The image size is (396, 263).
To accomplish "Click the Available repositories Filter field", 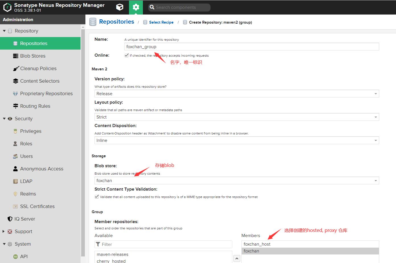I will tap(163, 244).
